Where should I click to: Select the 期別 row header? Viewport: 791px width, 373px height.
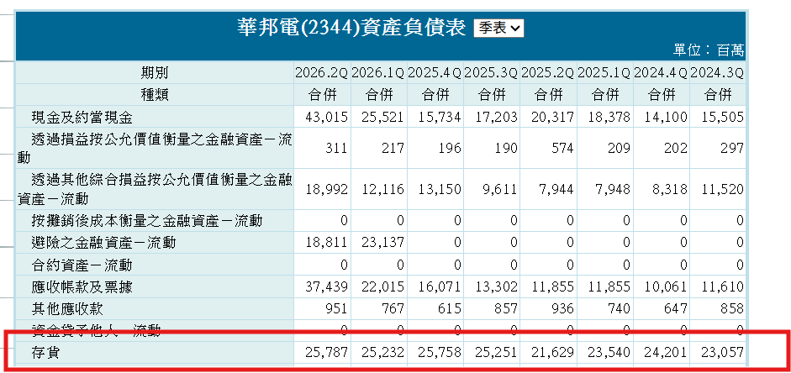coord(155,73)
